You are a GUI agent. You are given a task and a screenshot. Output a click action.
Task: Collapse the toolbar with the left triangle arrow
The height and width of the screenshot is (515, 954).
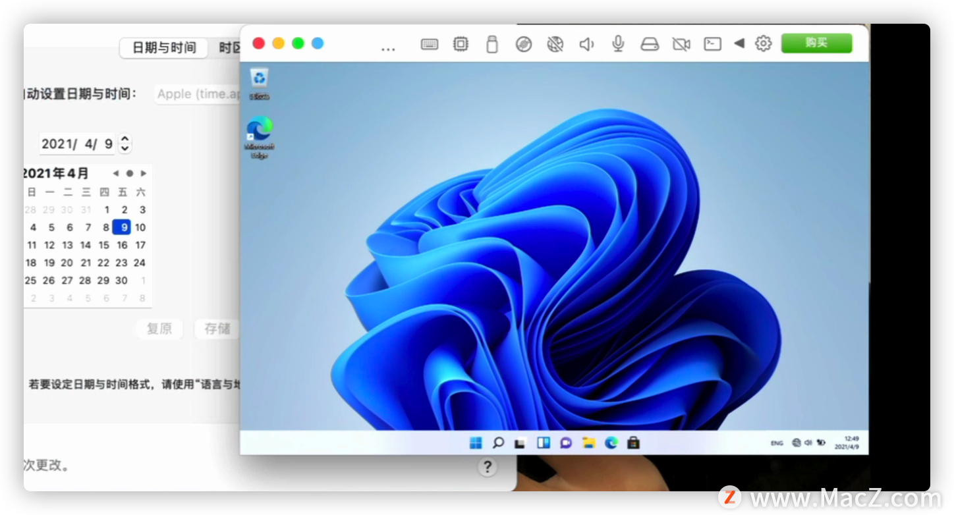click(739, 43)
